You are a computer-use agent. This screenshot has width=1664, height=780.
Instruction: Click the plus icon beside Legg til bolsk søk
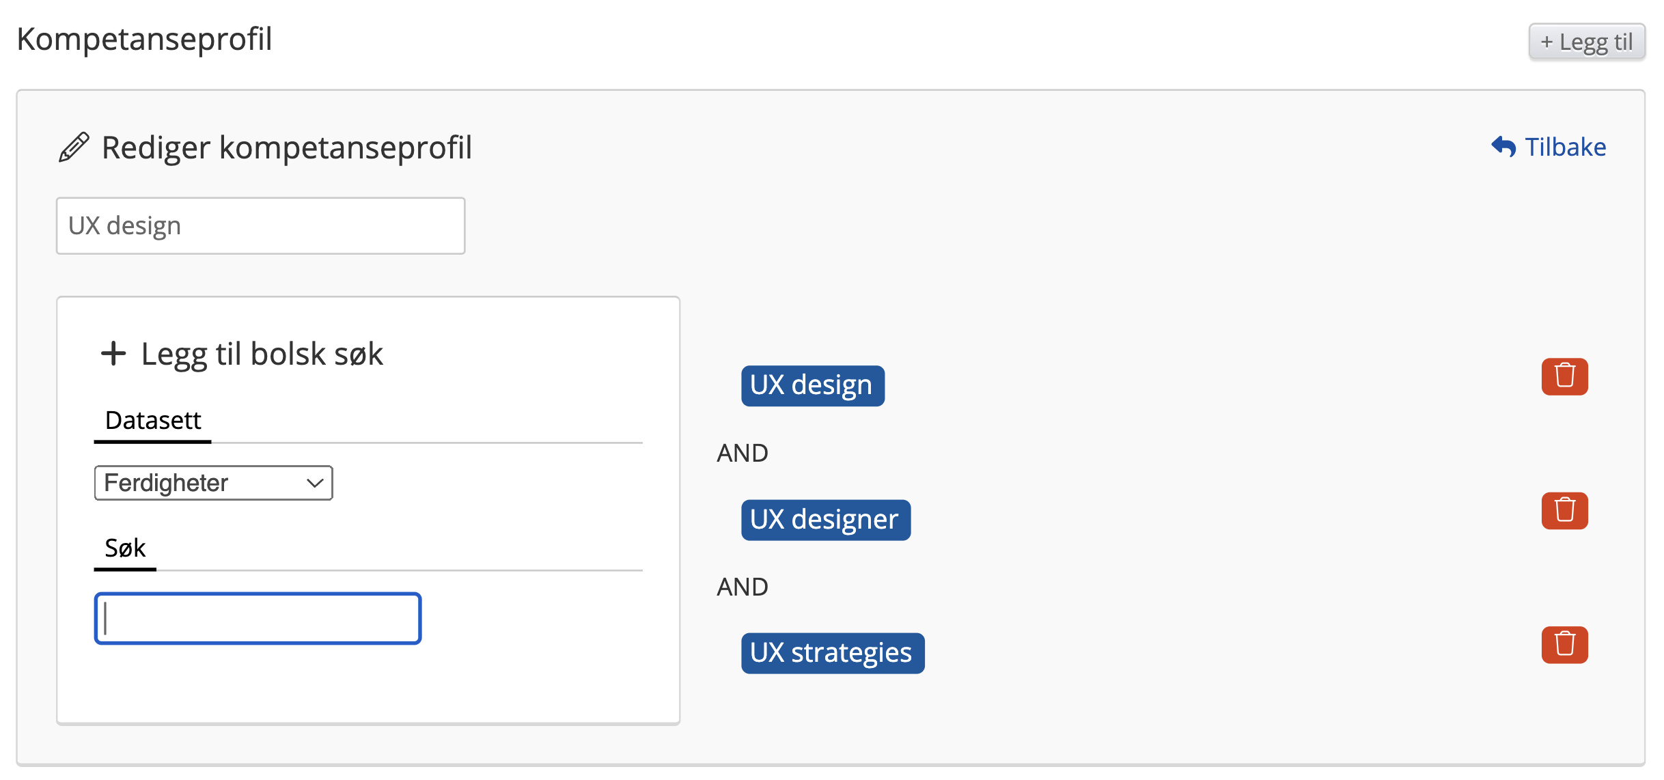pyautogui.click(x=113, y=353)
